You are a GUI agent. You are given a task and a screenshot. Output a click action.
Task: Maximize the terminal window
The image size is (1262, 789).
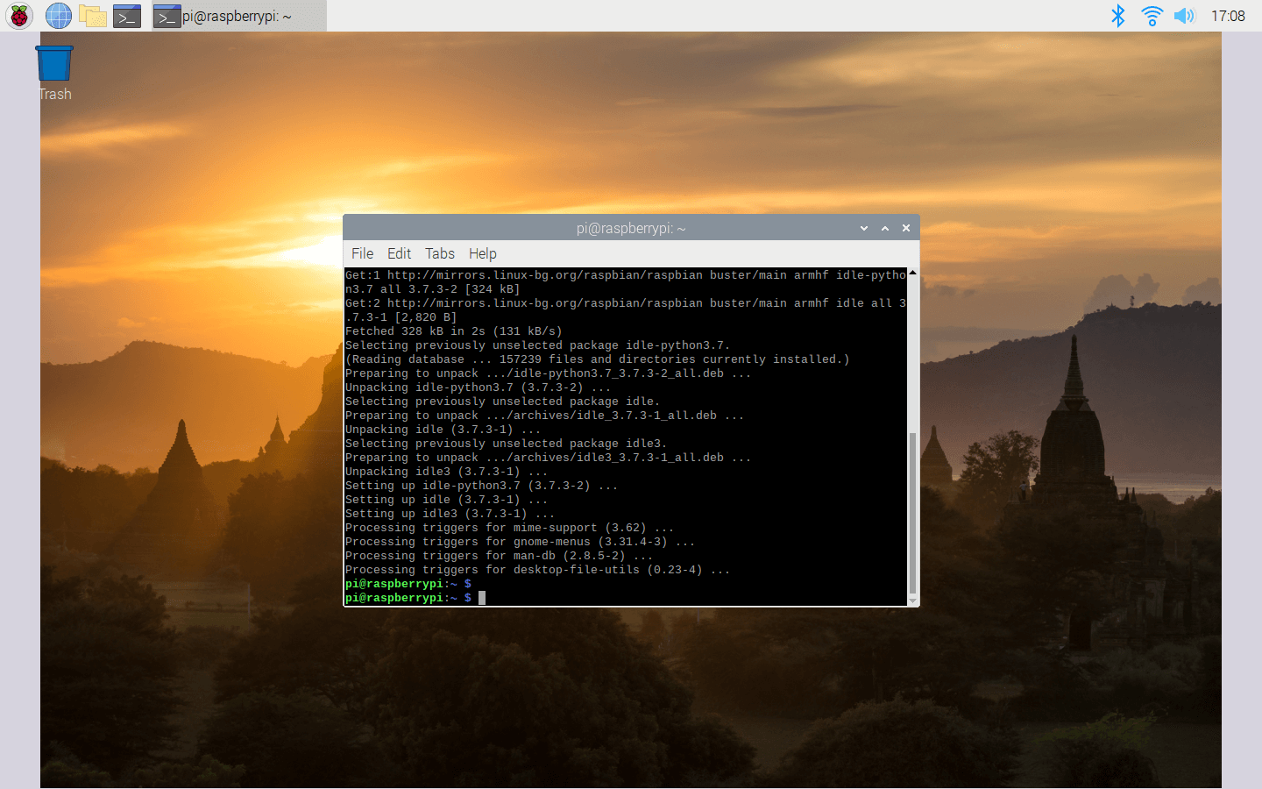click(885, 228)
